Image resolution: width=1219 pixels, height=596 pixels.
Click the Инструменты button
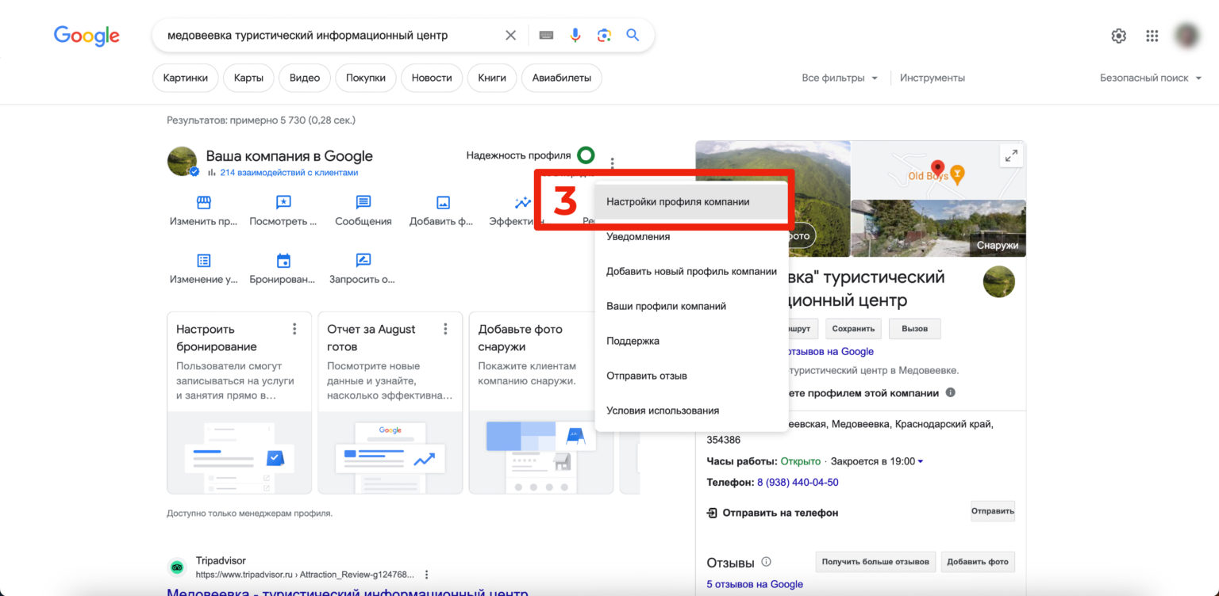pyautogui.click(x=933, y=78)
